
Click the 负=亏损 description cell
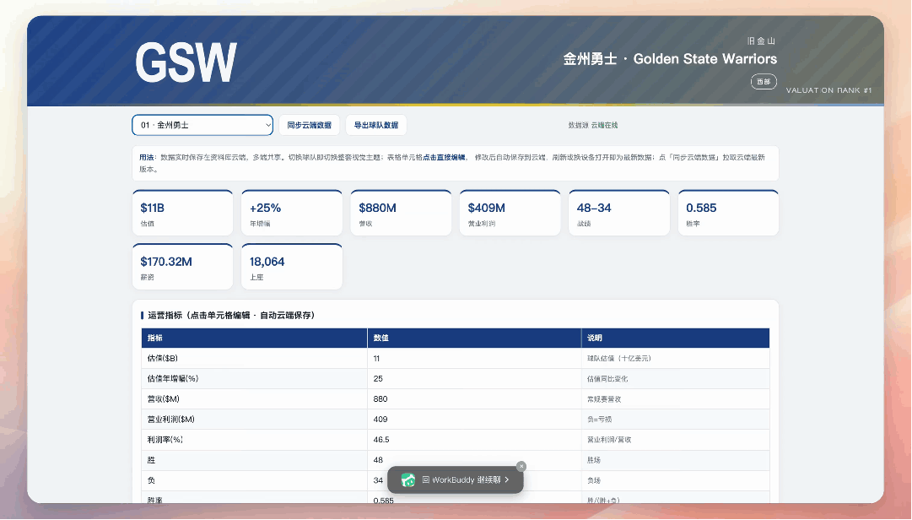(x=675, y=420)
